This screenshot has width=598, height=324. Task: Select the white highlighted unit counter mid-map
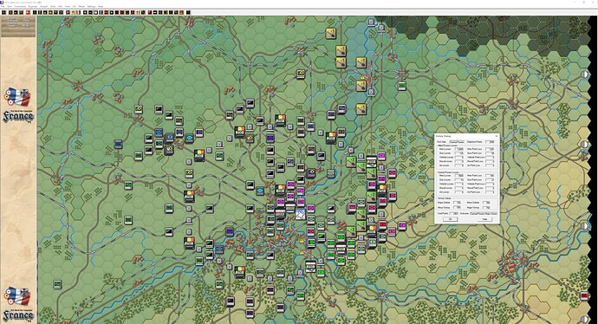pyautogui.click(x=301, y=216)
